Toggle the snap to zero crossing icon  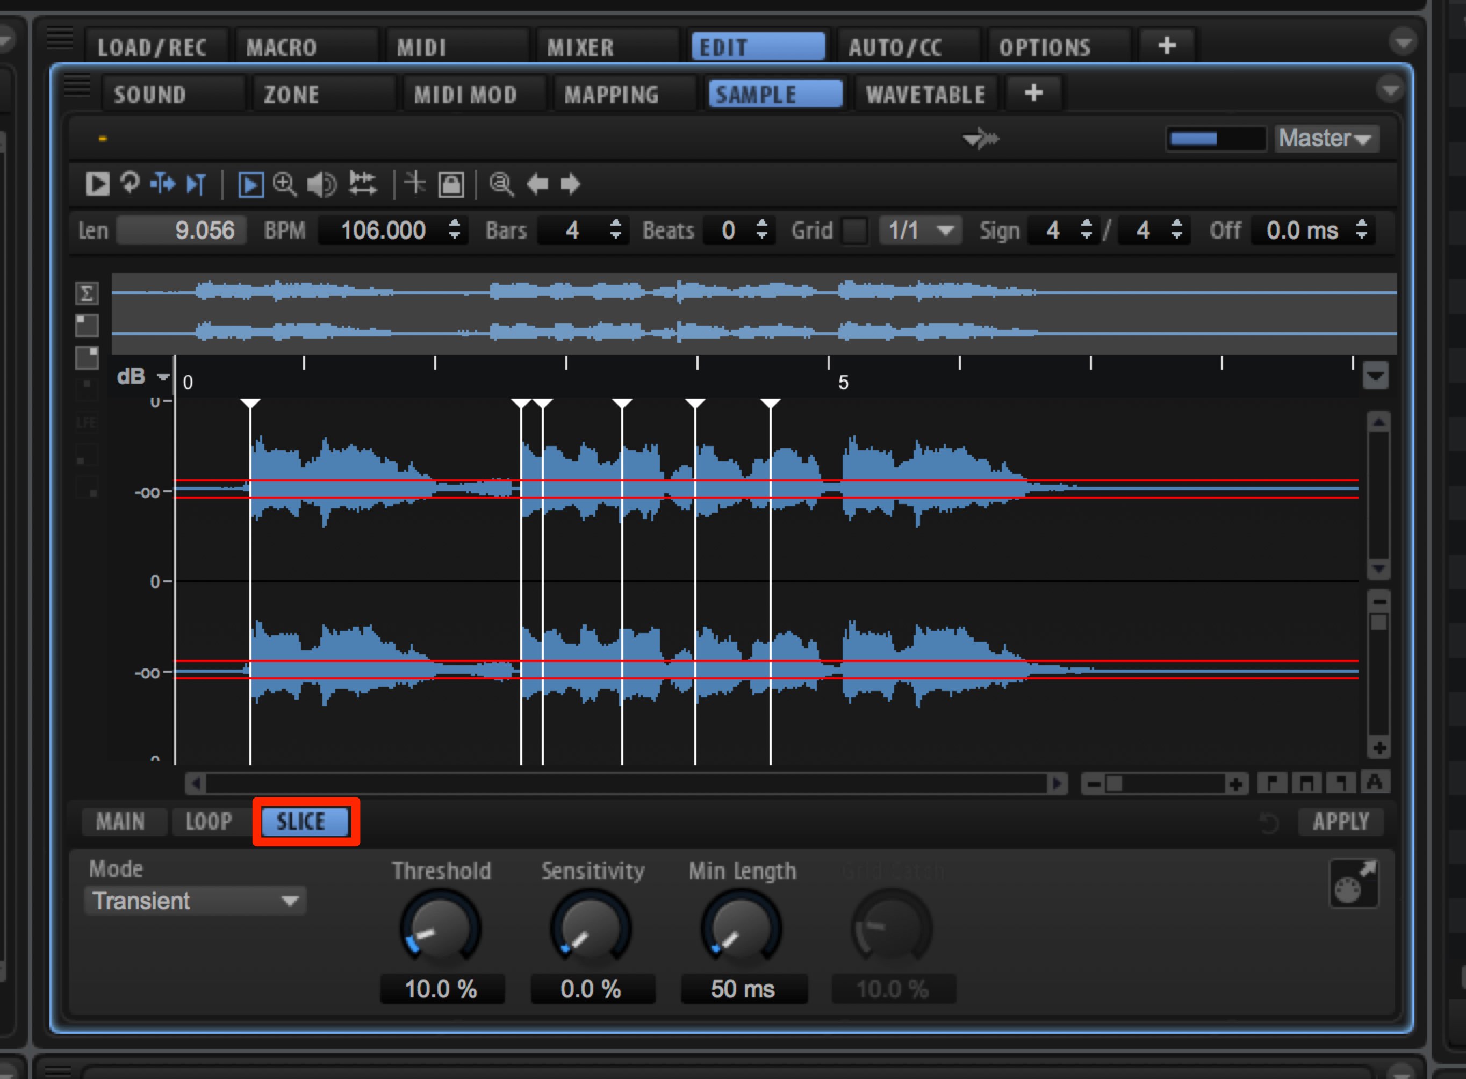415,184
